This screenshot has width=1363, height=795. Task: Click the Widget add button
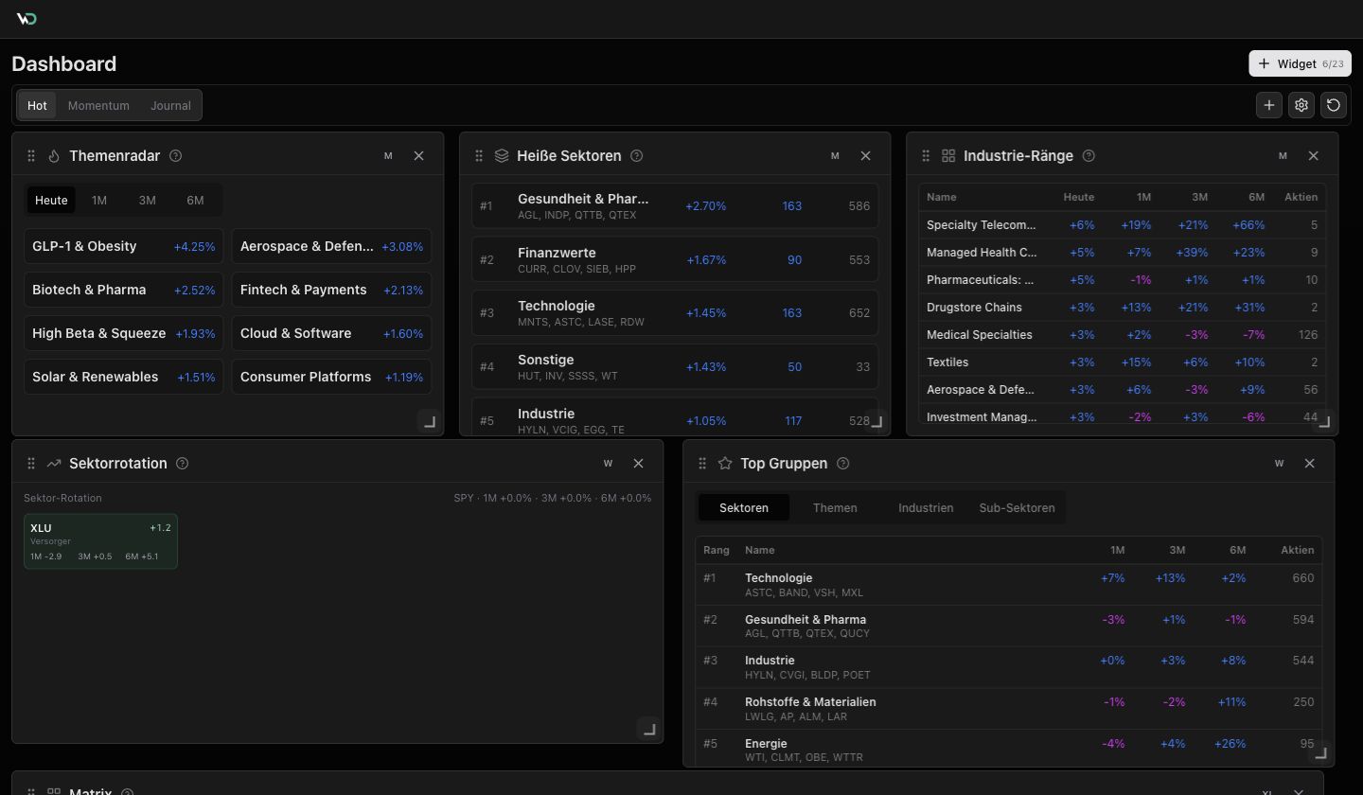click(x=1300, y=63)
